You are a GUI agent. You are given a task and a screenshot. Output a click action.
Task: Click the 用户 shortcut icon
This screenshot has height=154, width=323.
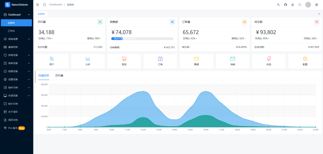point(52,59)
